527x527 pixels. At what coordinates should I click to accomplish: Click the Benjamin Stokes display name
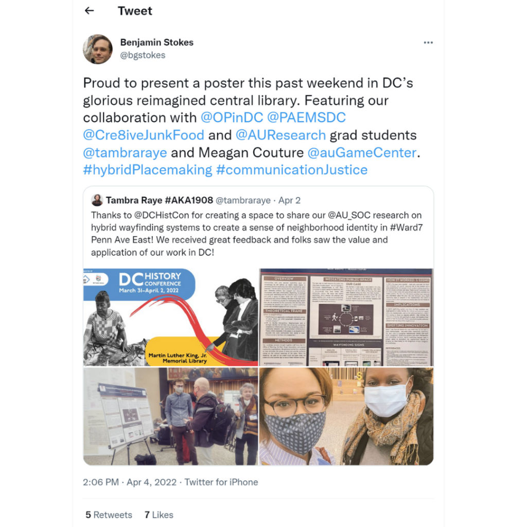pos(157,42)
